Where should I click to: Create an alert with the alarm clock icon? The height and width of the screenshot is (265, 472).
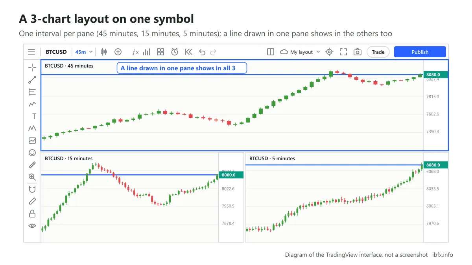click(175, 52)
